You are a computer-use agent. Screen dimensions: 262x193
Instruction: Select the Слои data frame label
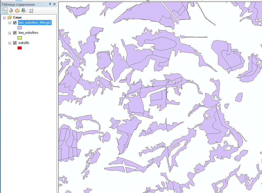pos(17,17)
